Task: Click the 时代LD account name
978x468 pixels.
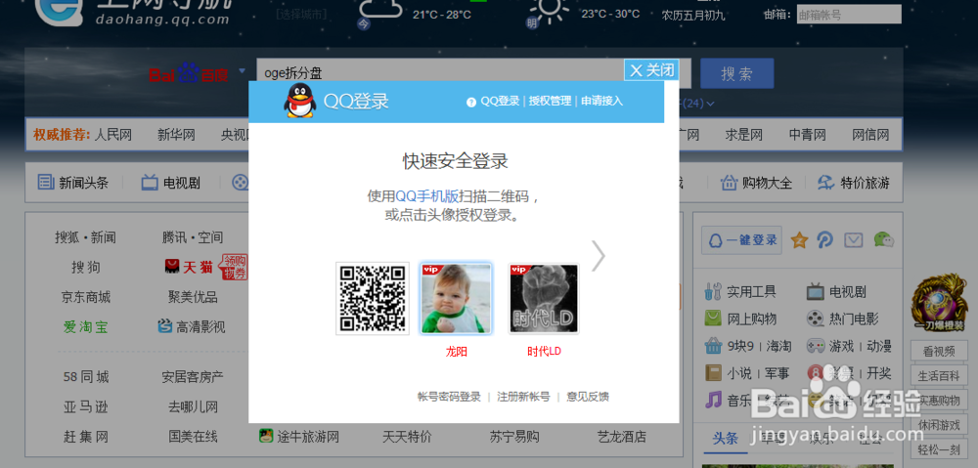Action: [544, 352]
